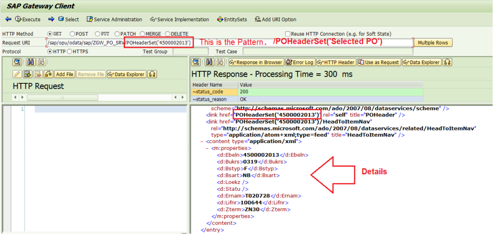Click the d:Bukrs value 0319
The width and height of the screenshot is (493, 234).
pyautogui.click(x=250, y=162)
